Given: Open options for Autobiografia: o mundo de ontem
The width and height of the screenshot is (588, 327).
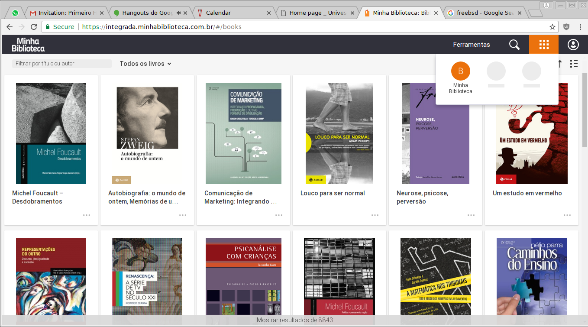Looking at the screenshot, I should pos(183,215).
